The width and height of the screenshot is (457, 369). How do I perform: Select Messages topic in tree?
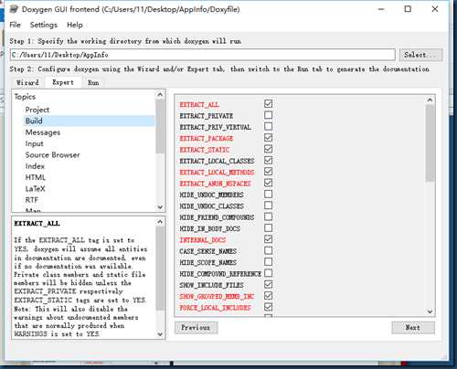click(x=43, y=132)
